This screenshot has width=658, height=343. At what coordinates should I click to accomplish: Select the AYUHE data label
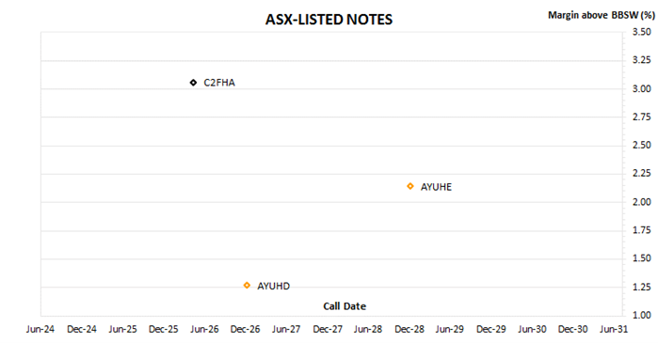[x=436, y=187]
